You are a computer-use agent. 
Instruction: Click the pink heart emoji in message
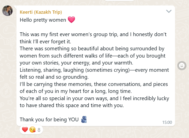coord(71,20)
